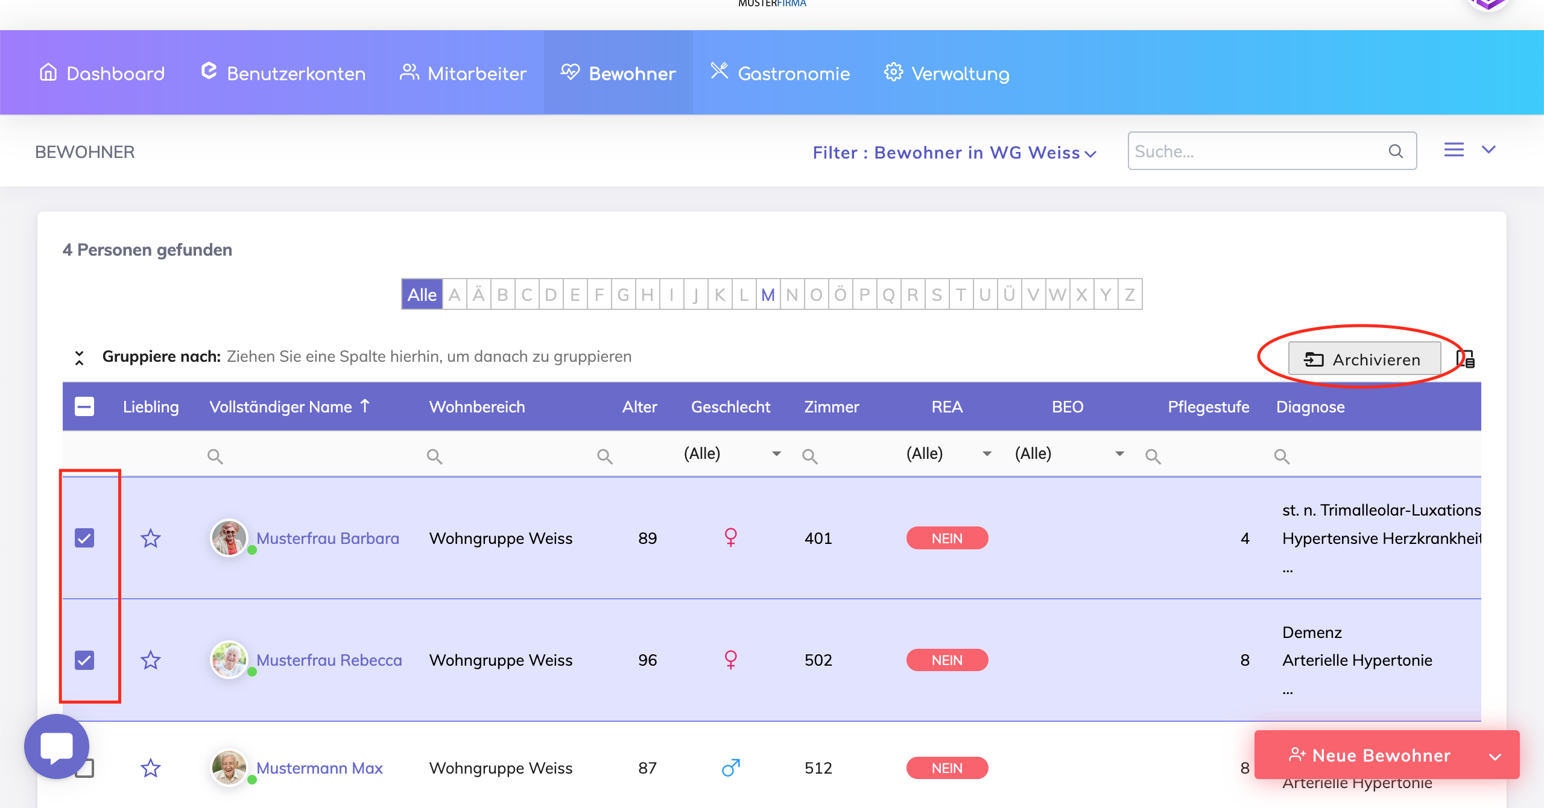Uncheck Musterfrau Barbara's row checkbox
This screenshot has width=1544, height=808.
point(84,538)
